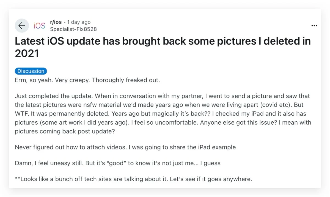Click the quoted word “good” in the post
The image size is (330, 197).
(115, 163)
